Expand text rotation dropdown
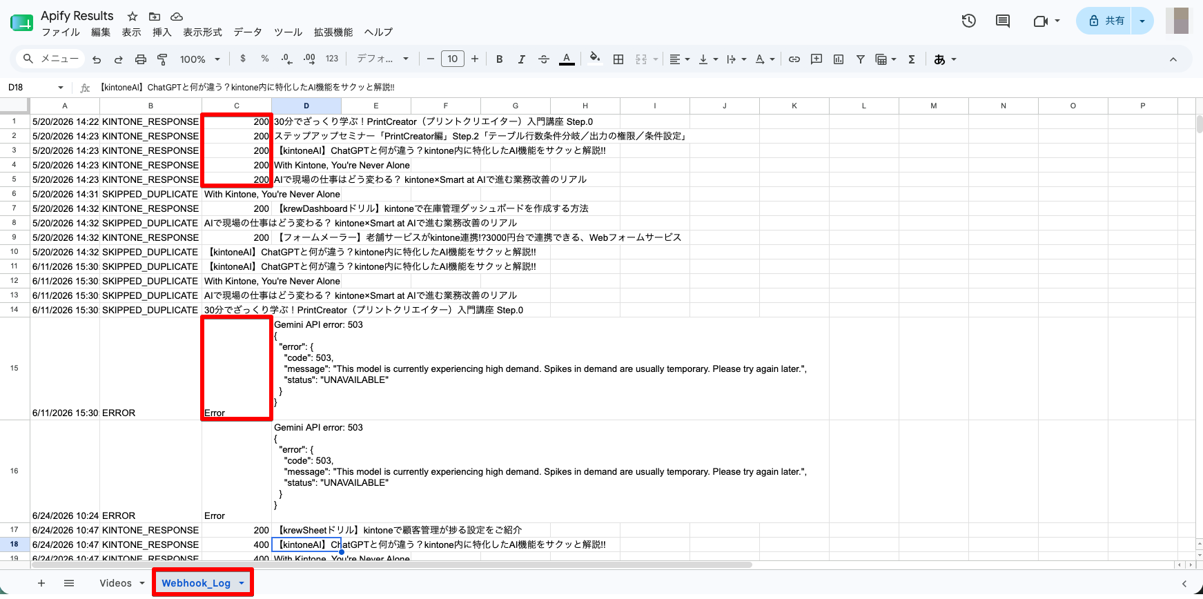 (772, 59)
